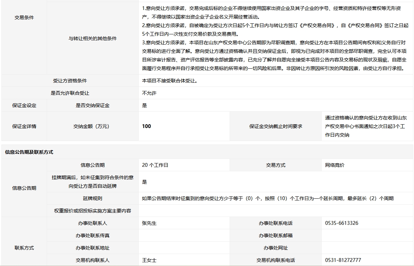Select the '与转让相关的其他条件' label cell
This screenshot has width=414, height=266.
coord(92,38)
